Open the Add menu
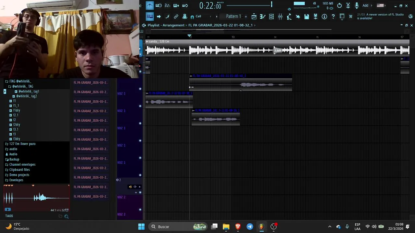The height and width of the screenshot is (233, 415). (365, 6)
